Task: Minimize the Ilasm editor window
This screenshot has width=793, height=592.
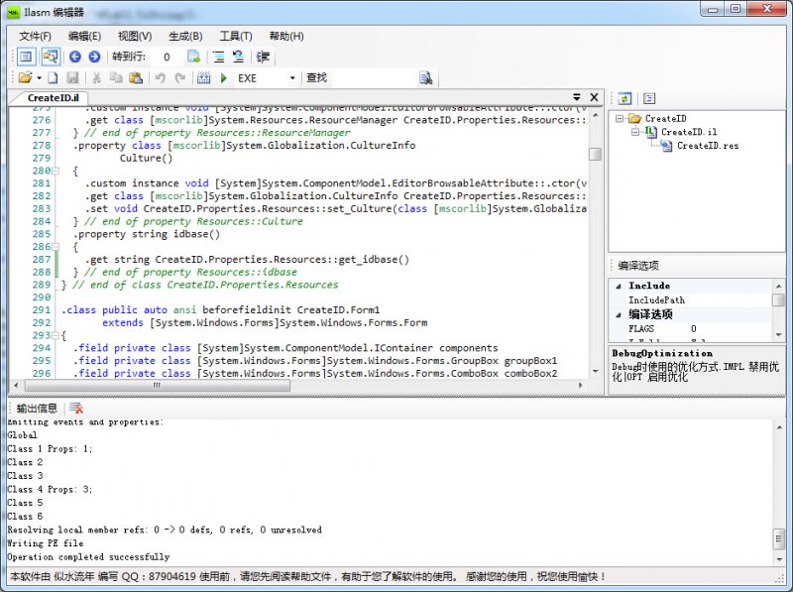Action: point(713,9)
